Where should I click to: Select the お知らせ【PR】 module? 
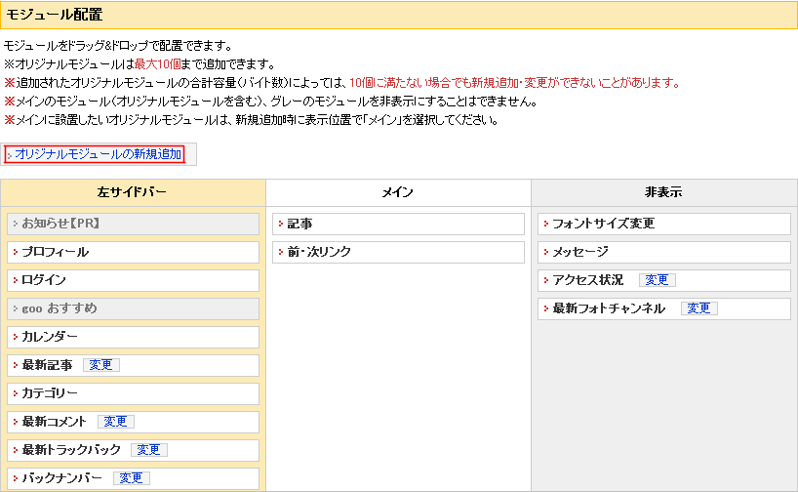(133, 225)
